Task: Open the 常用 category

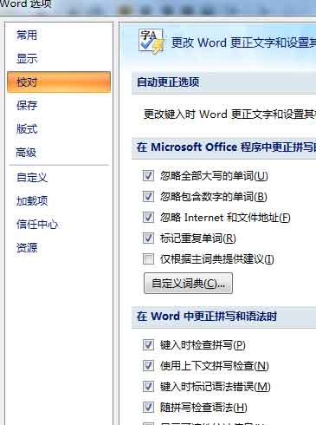Action: click(27, 36)
